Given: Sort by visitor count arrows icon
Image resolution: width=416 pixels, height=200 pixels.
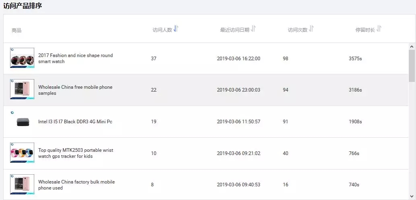Looking at the screenshot, I should [176, 29].
